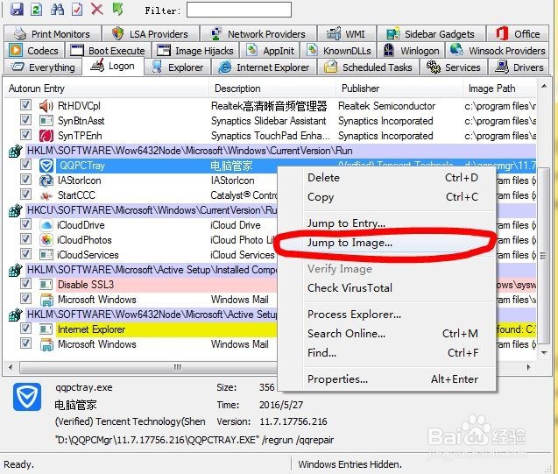Disable the iCloudDrive checkbox

(x=25, y=224)
